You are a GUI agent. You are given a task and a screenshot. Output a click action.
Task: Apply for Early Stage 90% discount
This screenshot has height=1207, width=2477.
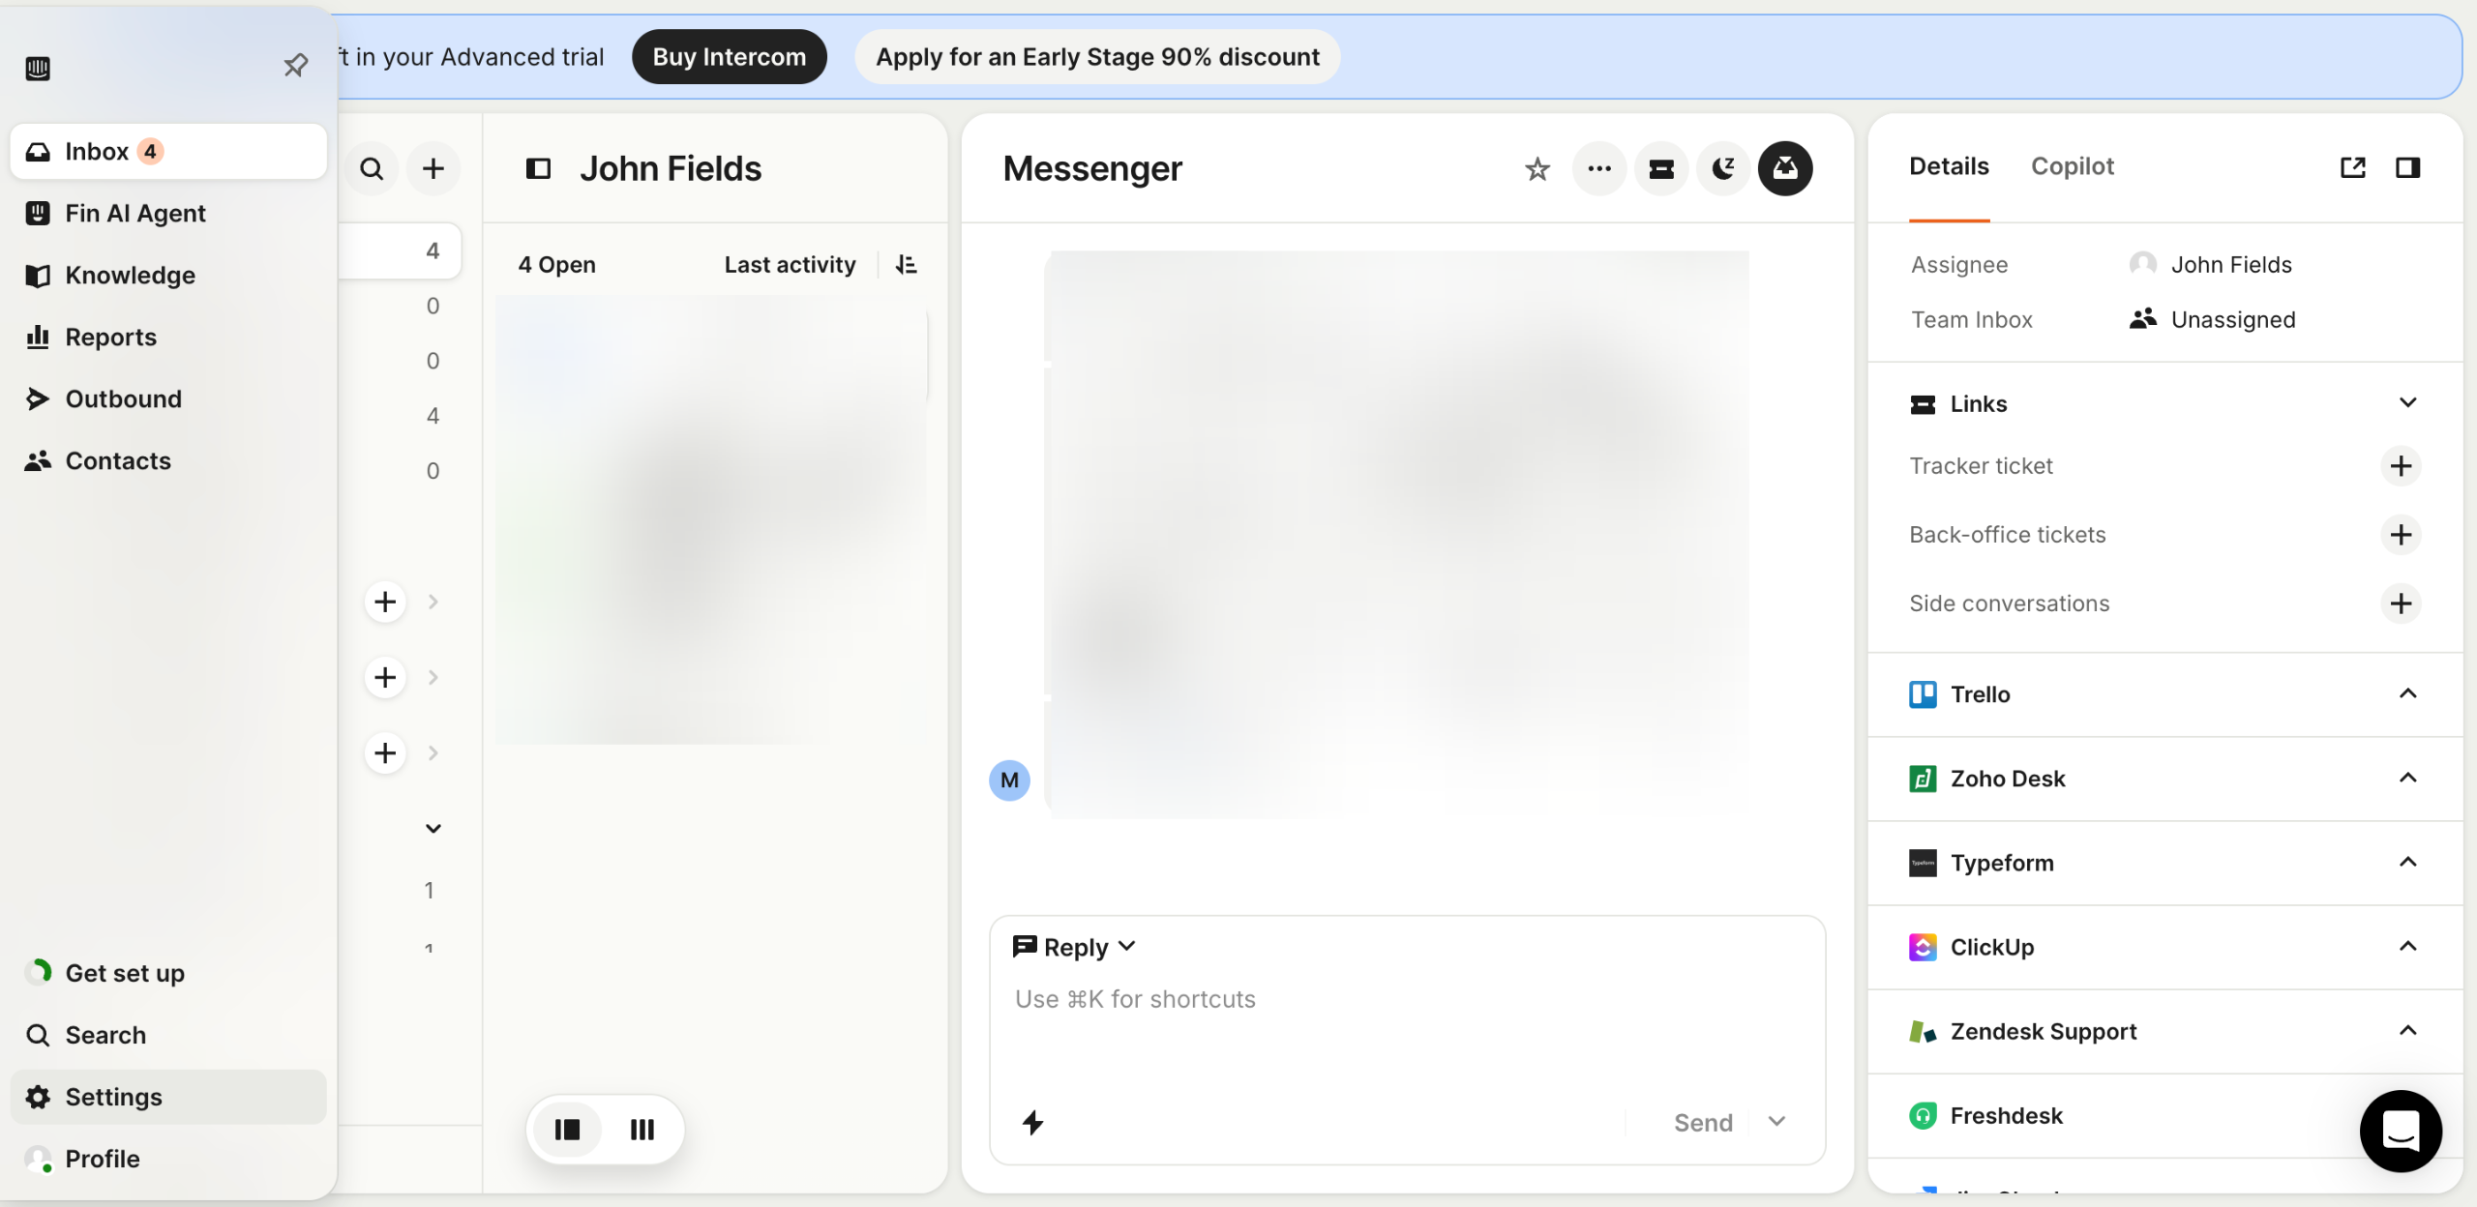pyautogui.click(x=1097, y=57)
